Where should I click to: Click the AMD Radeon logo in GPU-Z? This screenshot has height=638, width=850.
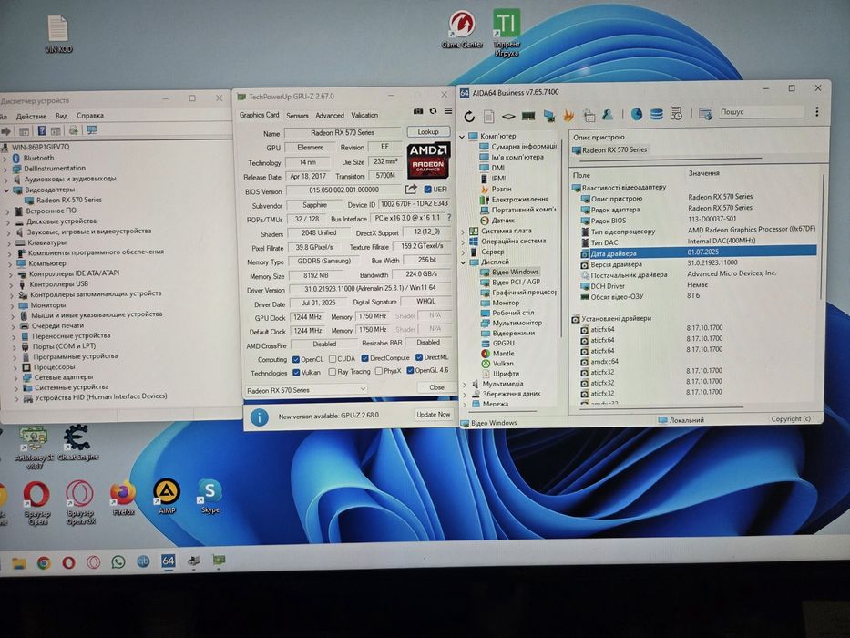click(x=428, y=160)
